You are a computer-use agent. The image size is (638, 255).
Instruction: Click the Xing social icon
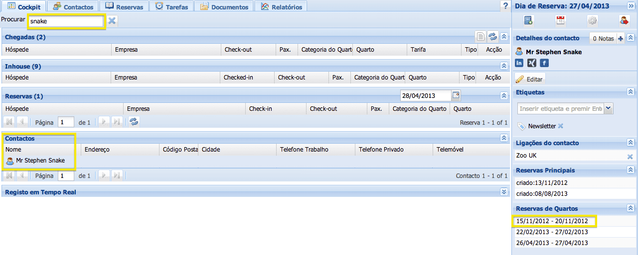point(532,63)
